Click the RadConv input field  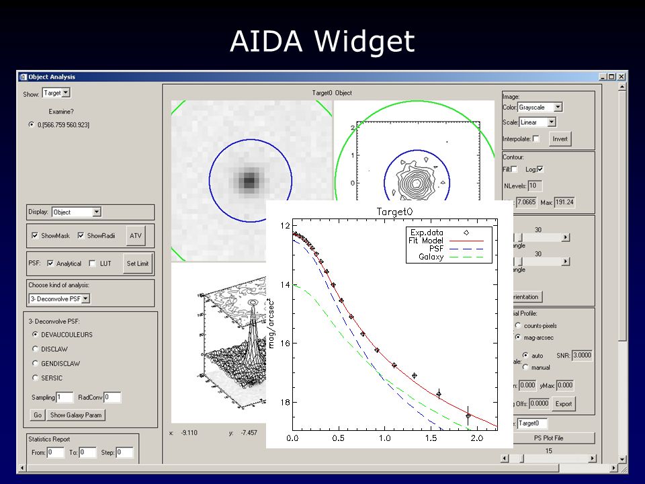pos(112,397)
